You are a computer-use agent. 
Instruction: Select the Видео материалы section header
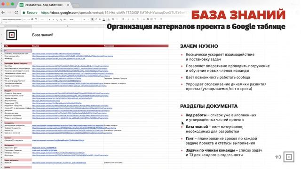(x=18, y=160)
